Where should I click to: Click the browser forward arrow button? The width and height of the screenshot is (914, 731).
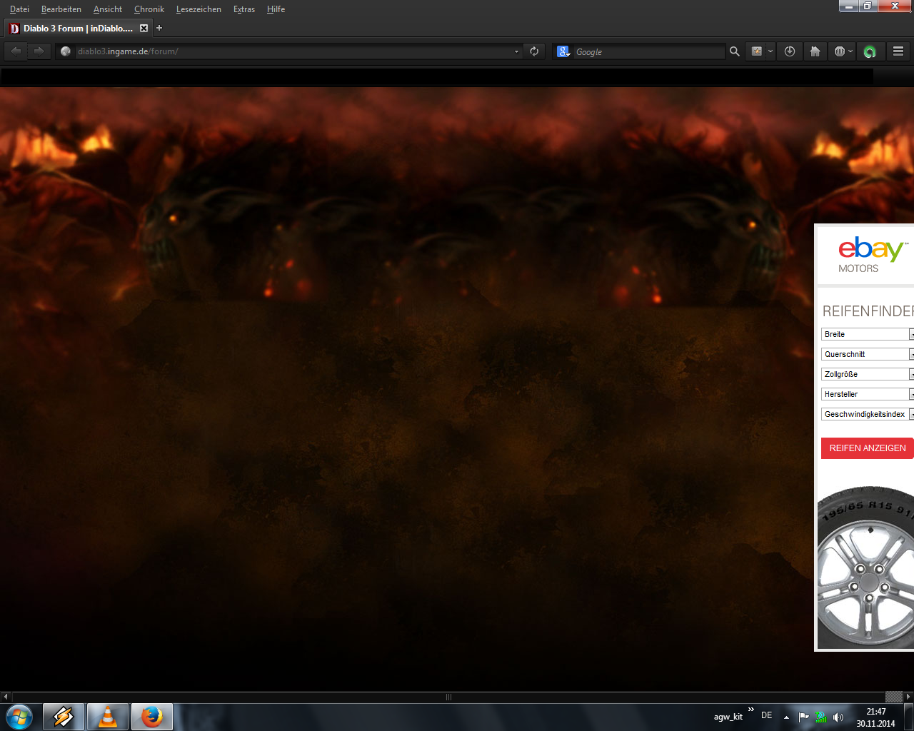[39, 51]
